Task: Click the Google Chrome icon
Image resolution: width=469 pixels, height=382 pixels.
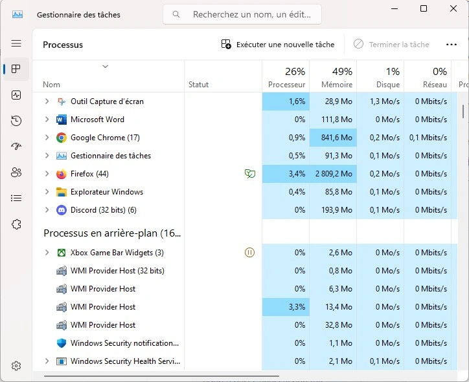Action: click(62, 138)
